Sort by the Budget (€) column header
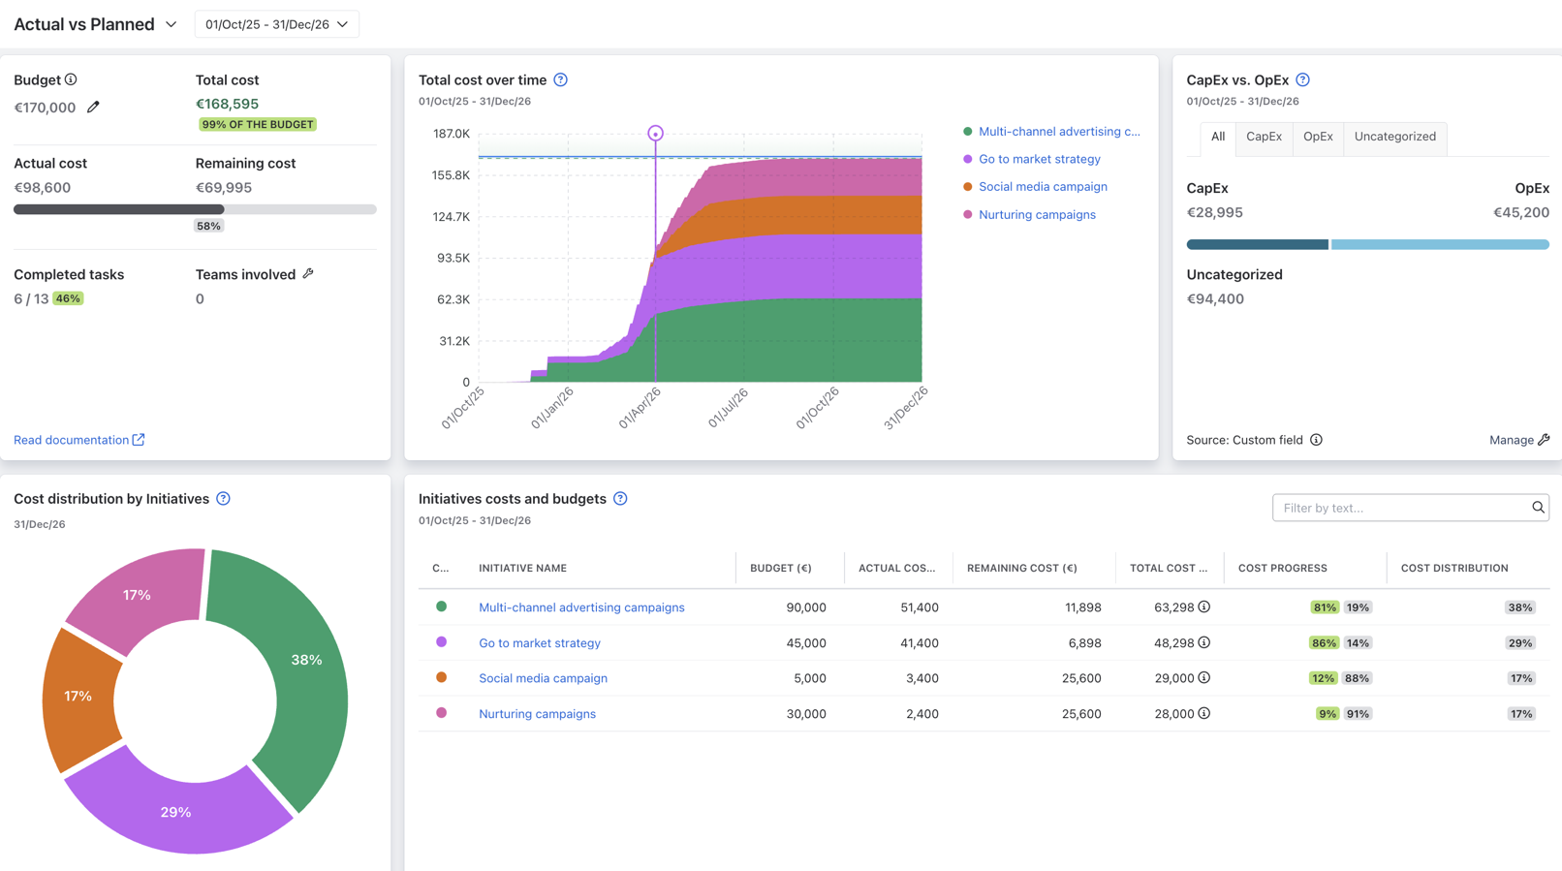 781,569
